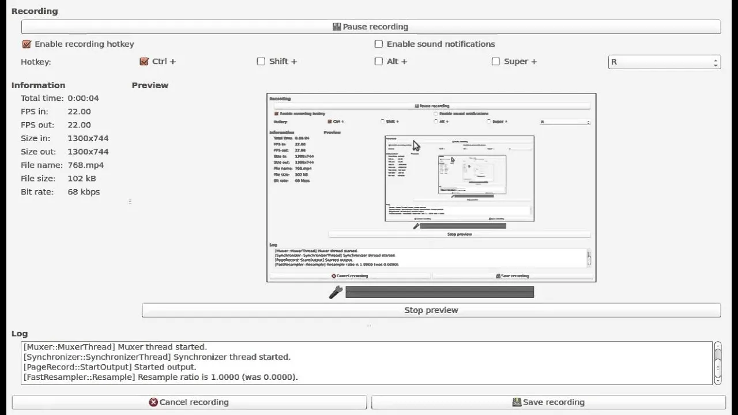This screenshot has width=738, height=415.
Task: Click the screen preview thumbnail
Action: pyautogui.click(x=431, y=187)
